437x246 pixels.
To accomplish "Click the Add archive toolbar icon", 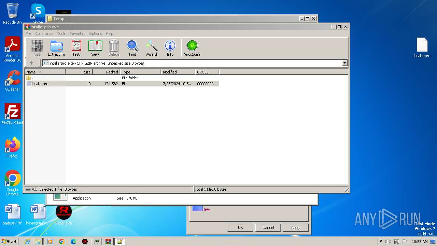I will [37, 48].
